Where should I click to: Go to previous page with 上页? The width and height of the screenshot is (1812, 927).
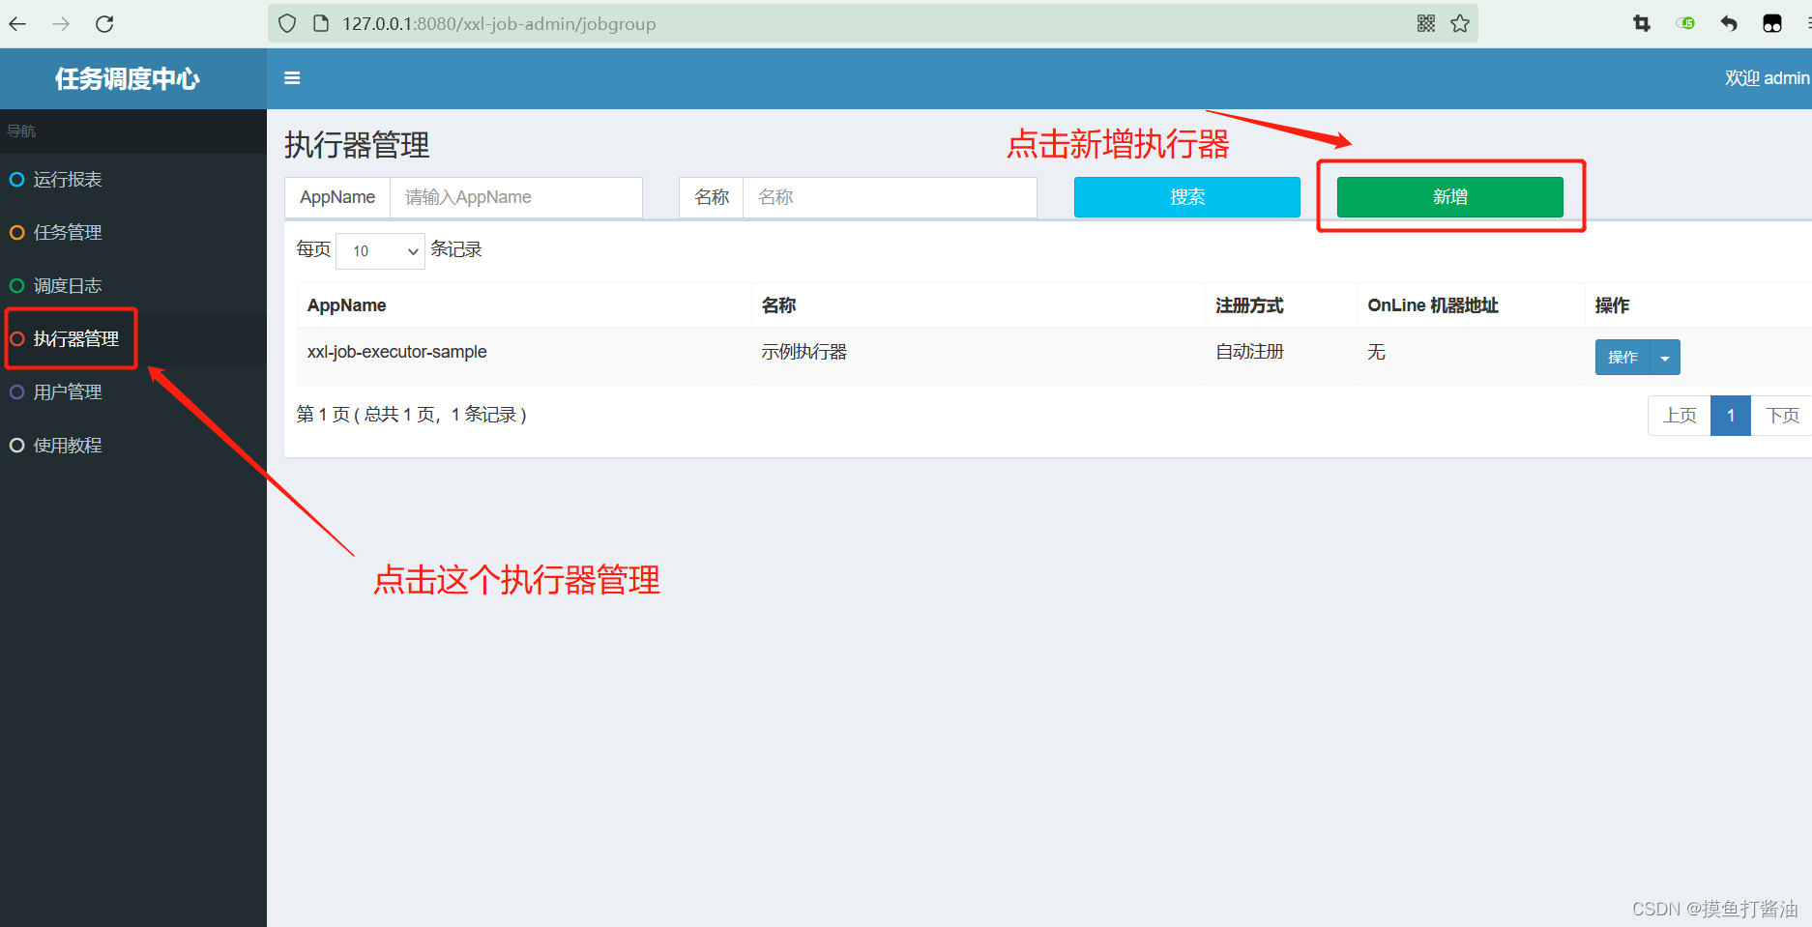pyautogui.click(x=1680, y=416)
